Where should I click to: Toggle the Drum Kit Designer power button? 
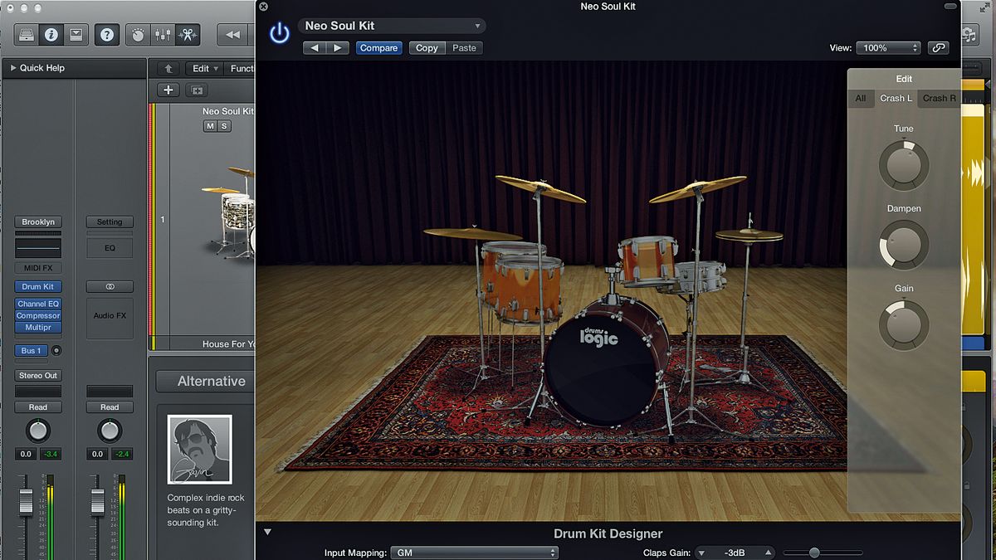click(279, 32)
